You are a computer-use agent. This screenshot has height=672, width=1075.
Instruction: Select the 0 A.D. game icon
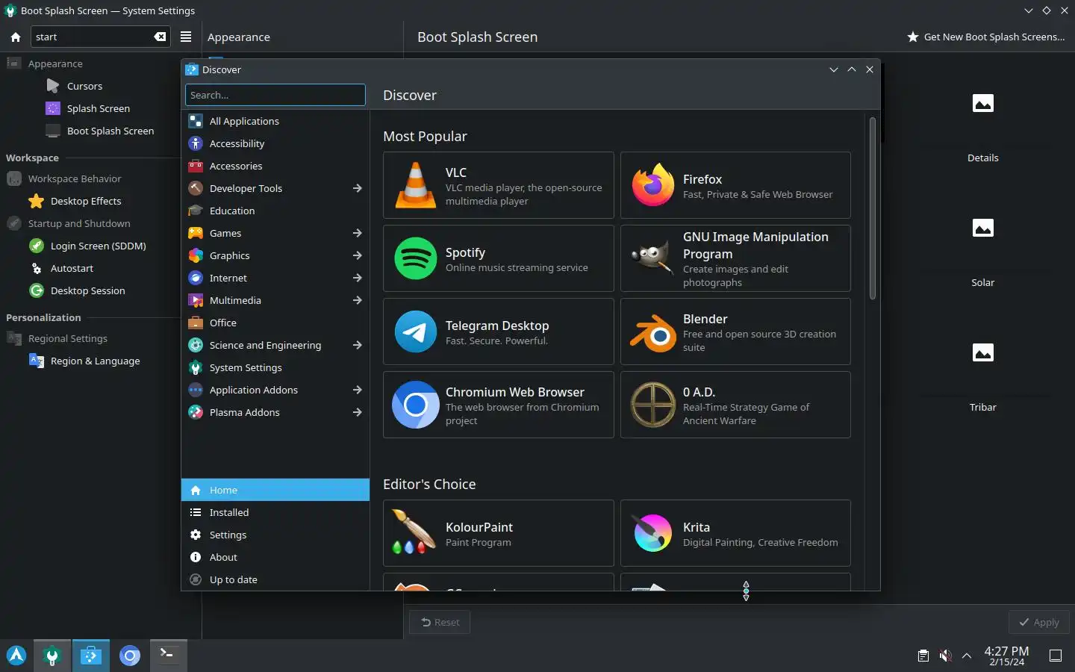[x=653, y=405]
